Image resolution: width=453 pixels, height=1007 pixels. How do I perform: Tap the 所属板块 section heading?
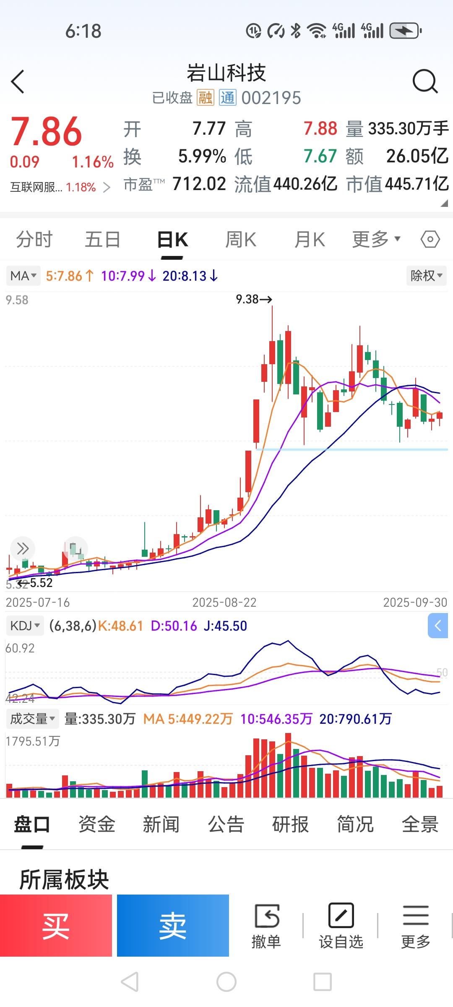coord(64,879)
